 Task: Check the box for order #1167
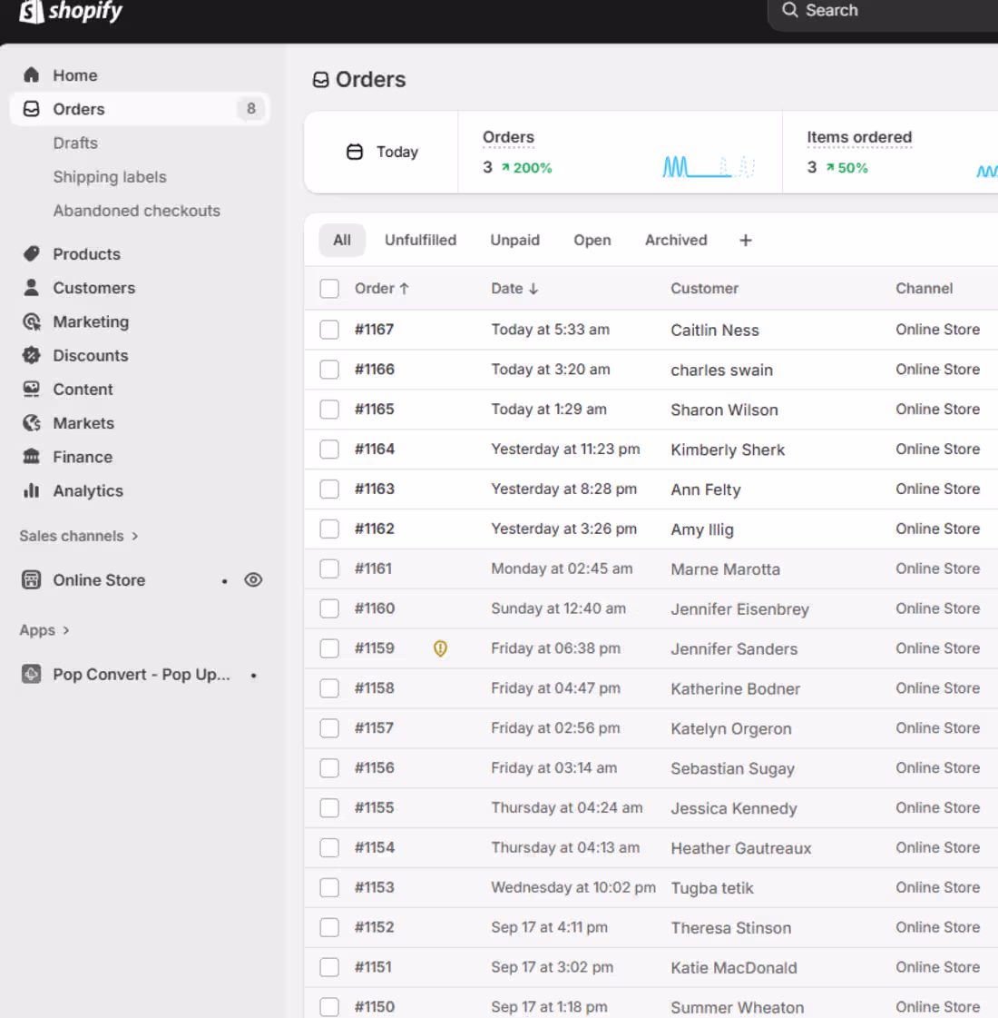click(329, 329)
